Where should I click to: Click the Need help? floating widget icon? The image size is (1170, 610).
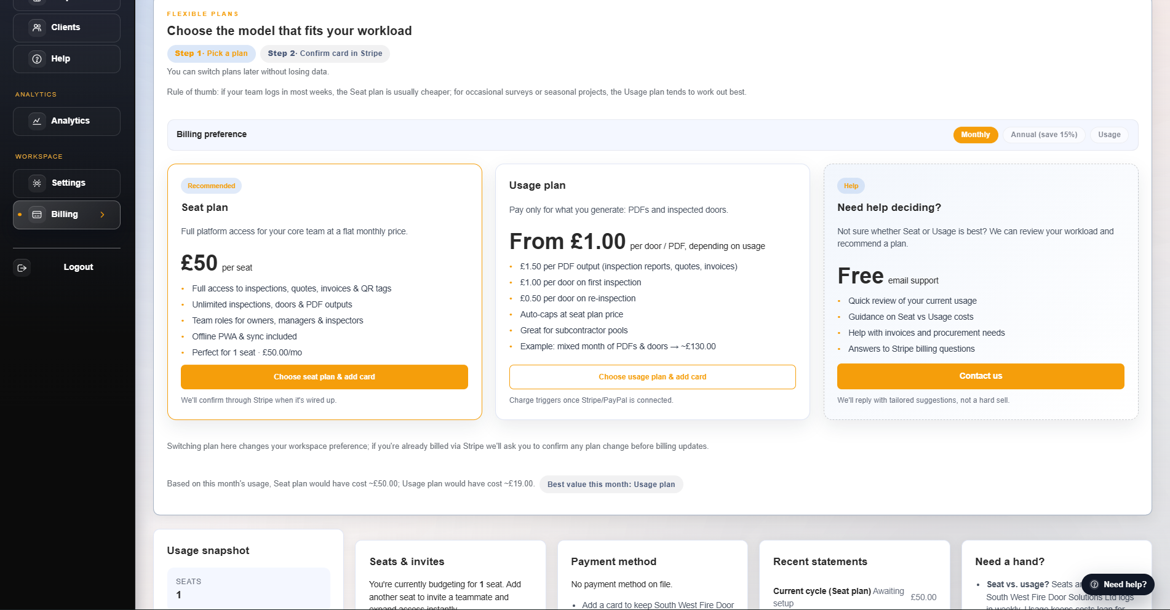(x=1094, y=585)
